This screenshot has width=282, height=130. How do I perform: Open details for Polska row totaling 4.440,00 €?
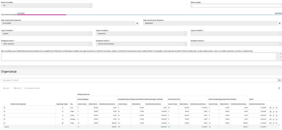[x=270, y=112]
